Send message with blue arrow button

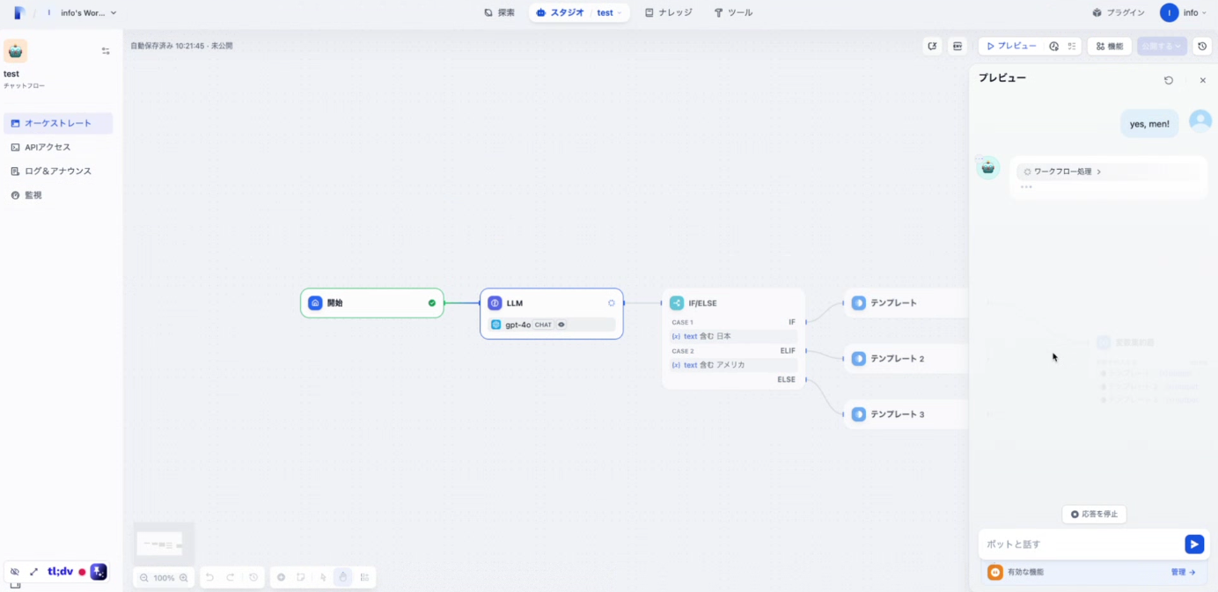point(1194,544)
